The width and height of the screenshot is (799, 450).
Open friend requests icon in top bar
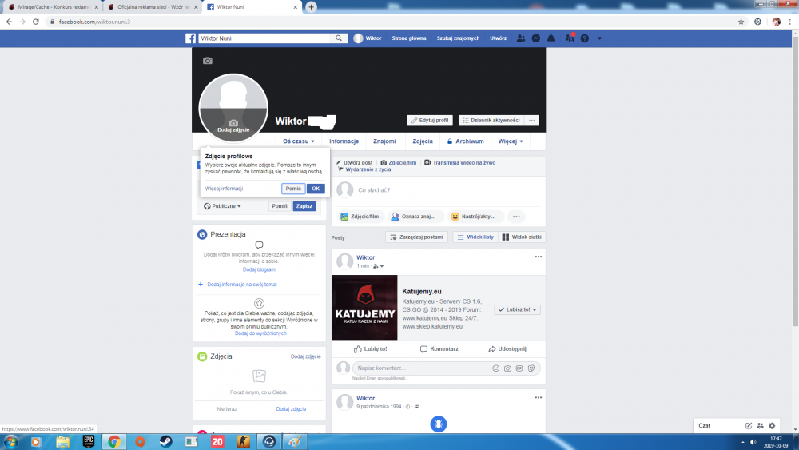point(521,38)
